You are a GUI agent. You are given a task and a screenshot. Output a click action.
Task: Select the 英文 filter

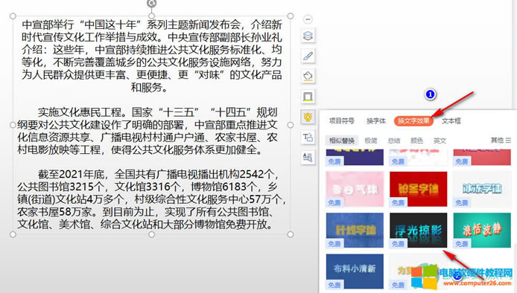440,141
